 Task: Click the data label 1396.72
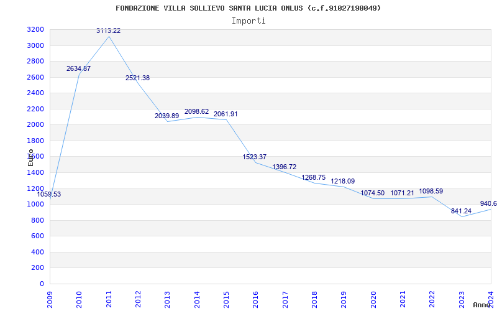coord(285,167)
